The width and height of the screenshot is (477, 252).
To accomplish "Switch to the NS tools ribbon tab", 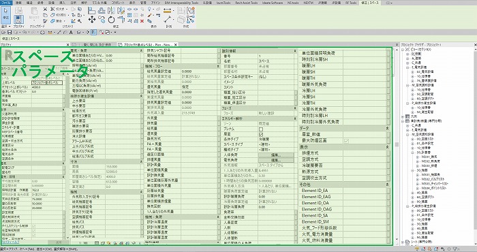I will pos(293,3).
